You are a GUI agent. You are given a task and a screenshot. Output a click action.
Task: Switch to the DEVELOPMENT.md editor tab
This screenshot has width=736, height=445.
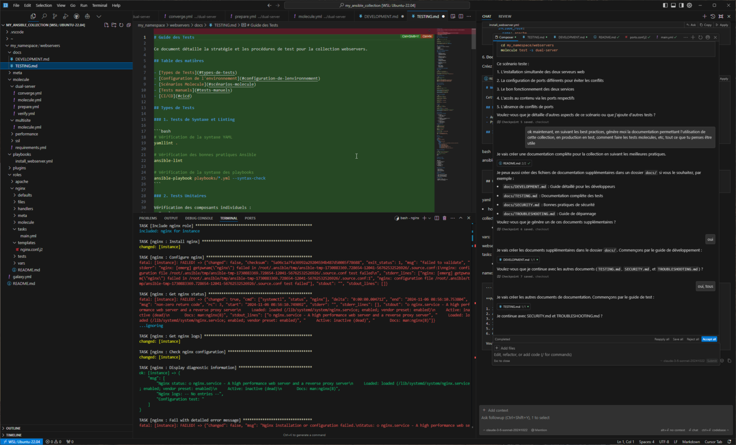(381, 16)
